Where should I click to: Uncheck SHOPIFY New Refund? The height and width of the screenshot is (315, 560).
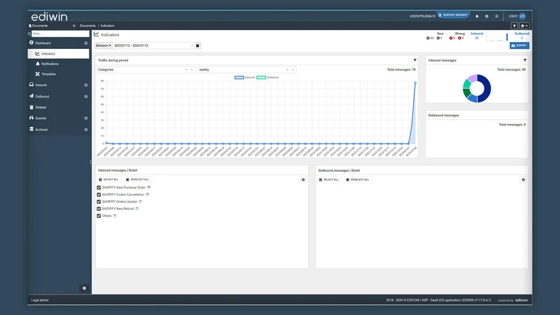99,209
